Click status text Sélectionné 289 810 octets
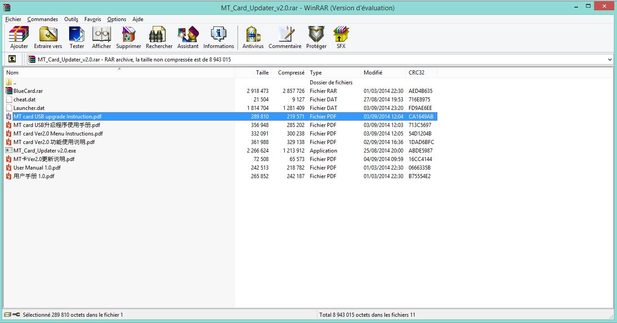This screenshot has width=617, height=323. pyautogui.click(x=73, y=315)
